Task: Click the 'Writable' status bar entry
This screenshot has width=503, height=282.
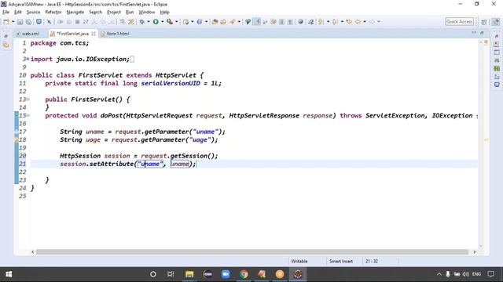Action: tap(299, 261)
